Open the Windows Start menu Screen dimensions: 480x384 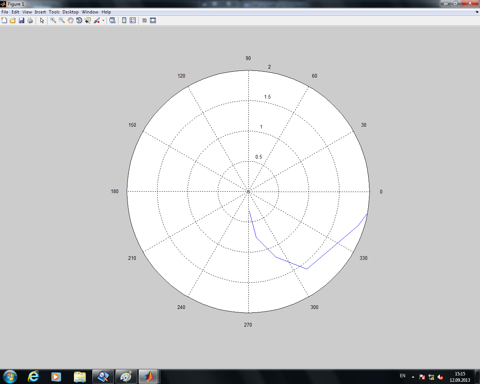click(x=10, y=376)
